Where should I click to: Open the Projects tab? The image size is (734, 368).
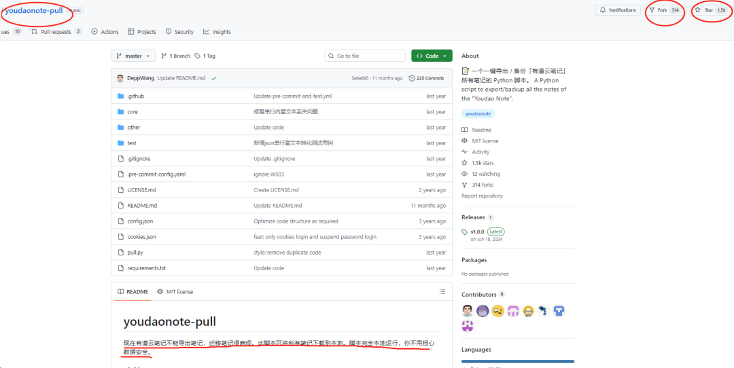coord(141,32)
